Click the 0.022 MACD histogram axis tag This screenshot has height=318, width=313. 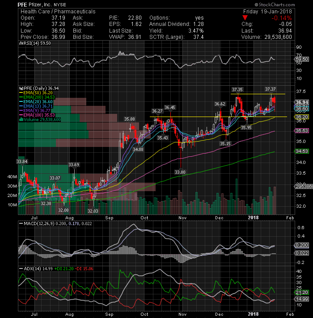[x=302, y=253]
